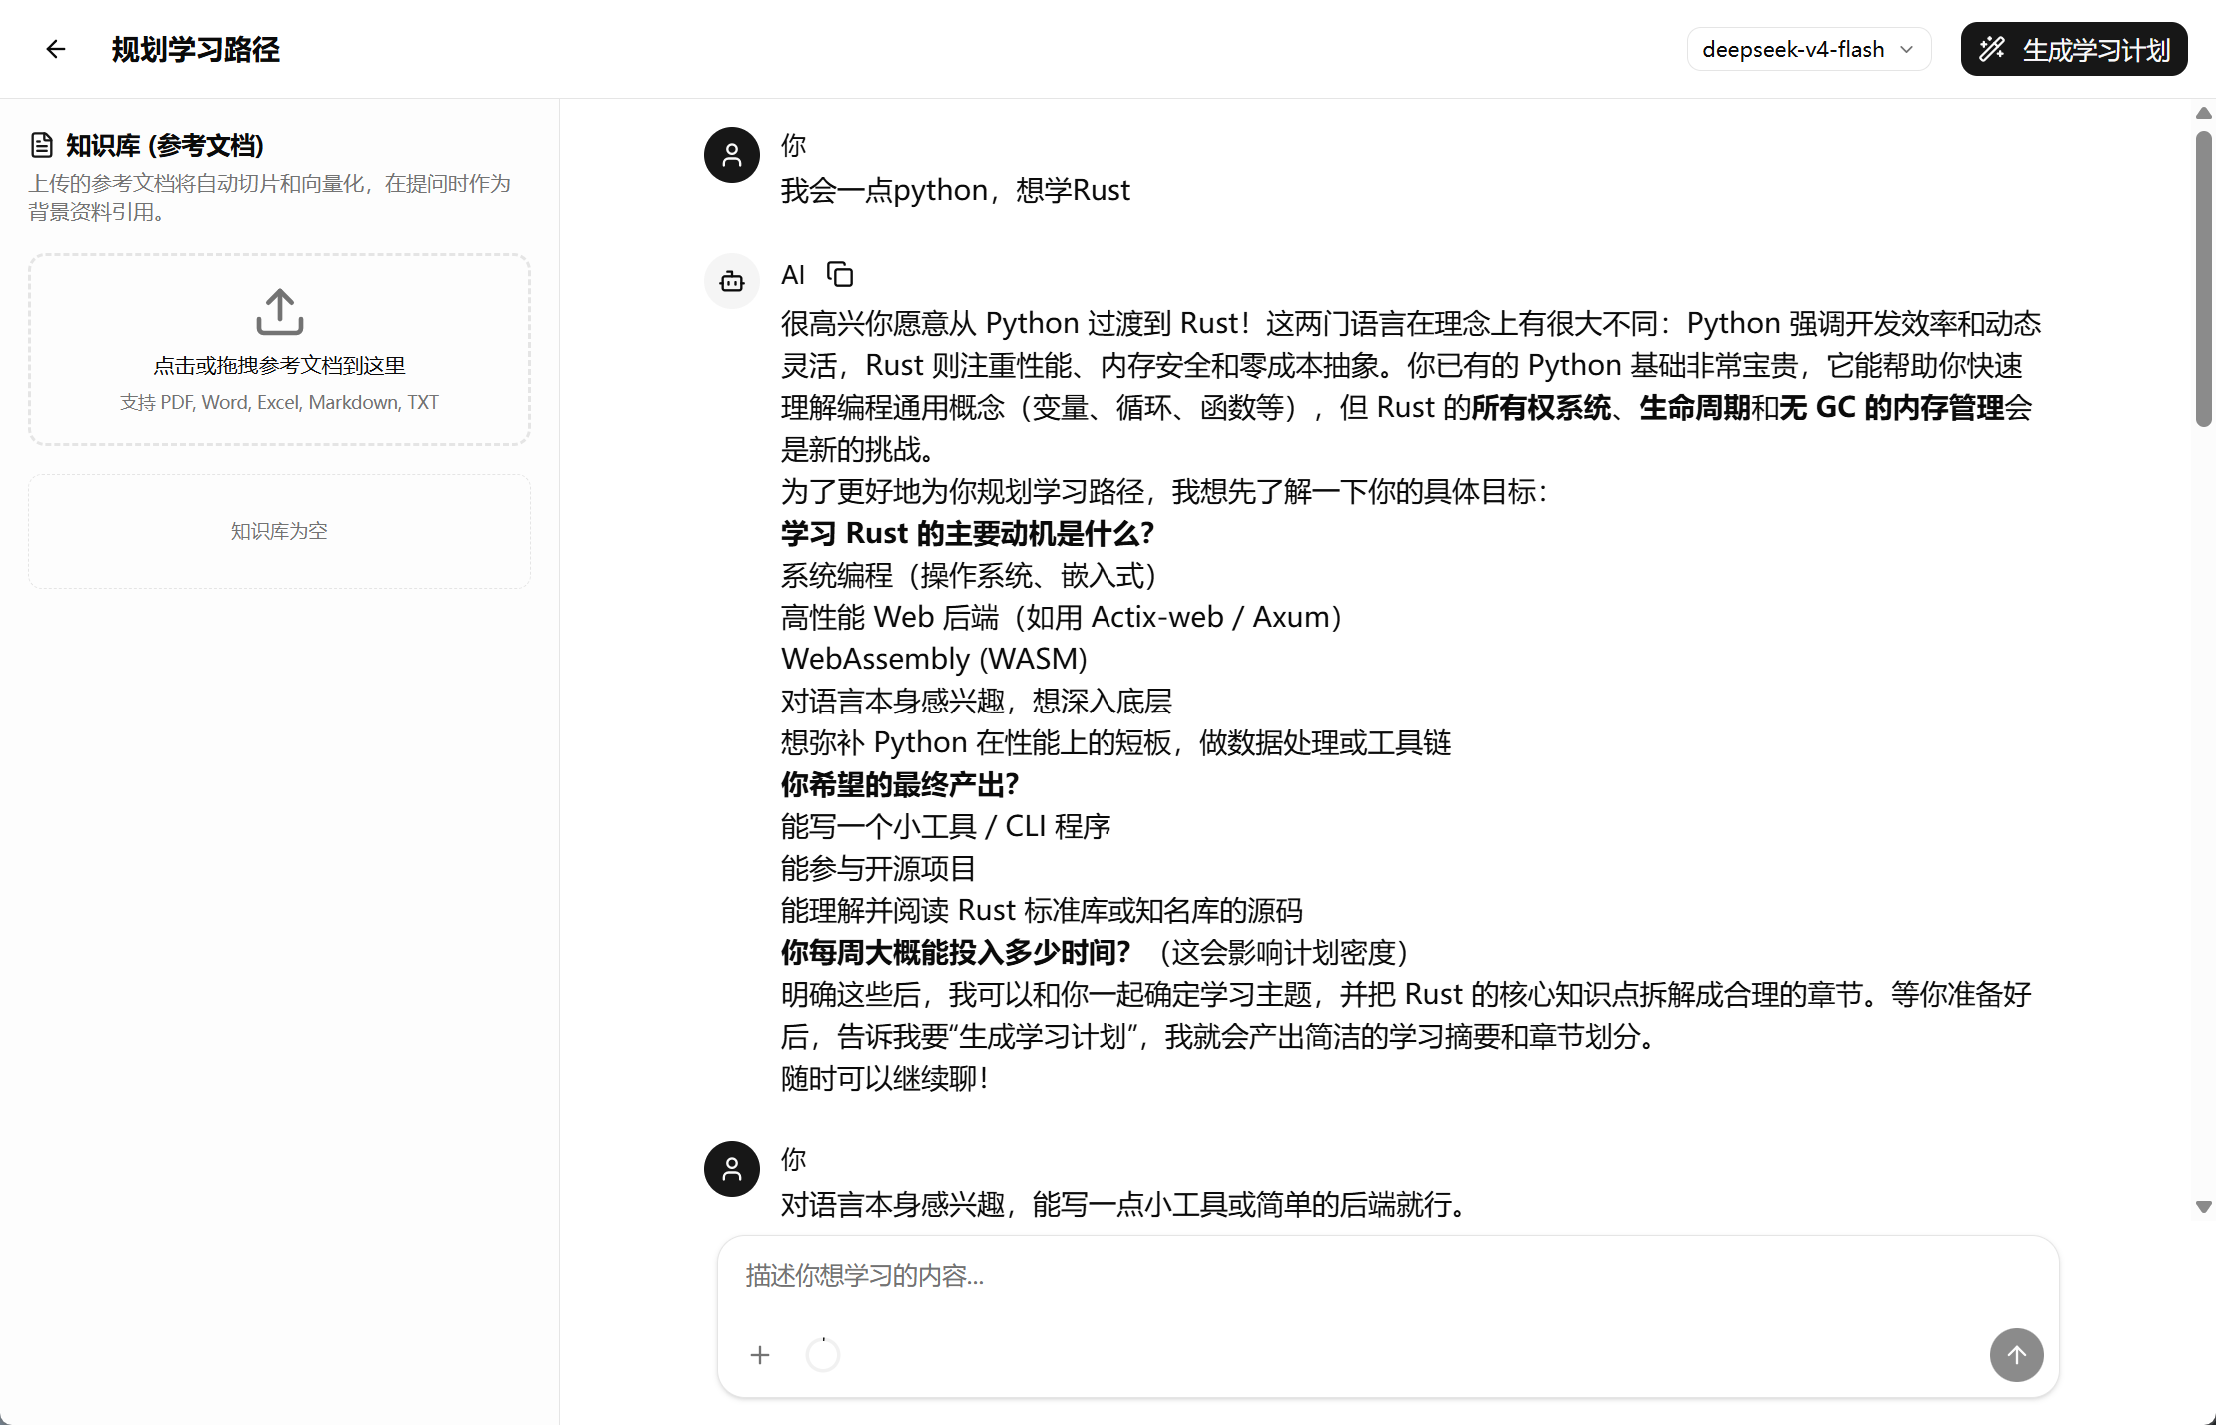The image size is (2216, 1425).
Task: Click the line 系统编程（操作系统、嵌入式）
Action: (969, 575)
